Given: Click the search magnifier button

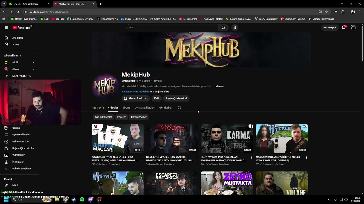Looking at the screenshot, I should click(x=223, y=27).
